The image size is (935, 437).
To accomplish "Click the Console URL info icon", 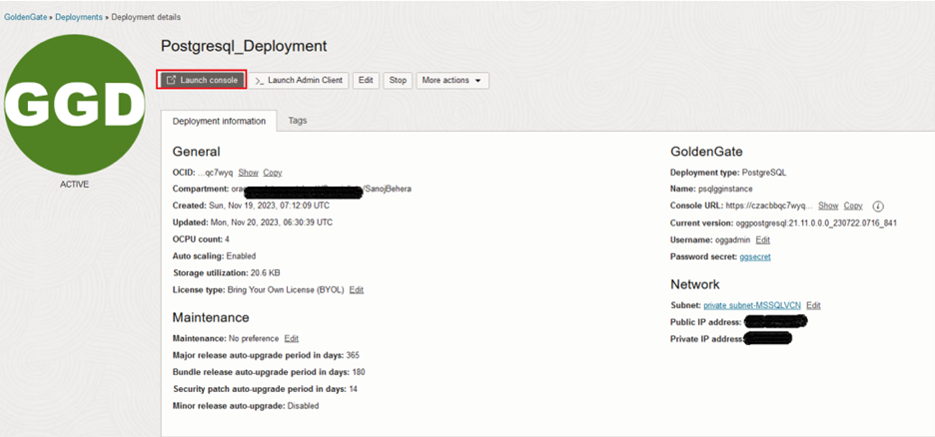I will click(878, 206).
